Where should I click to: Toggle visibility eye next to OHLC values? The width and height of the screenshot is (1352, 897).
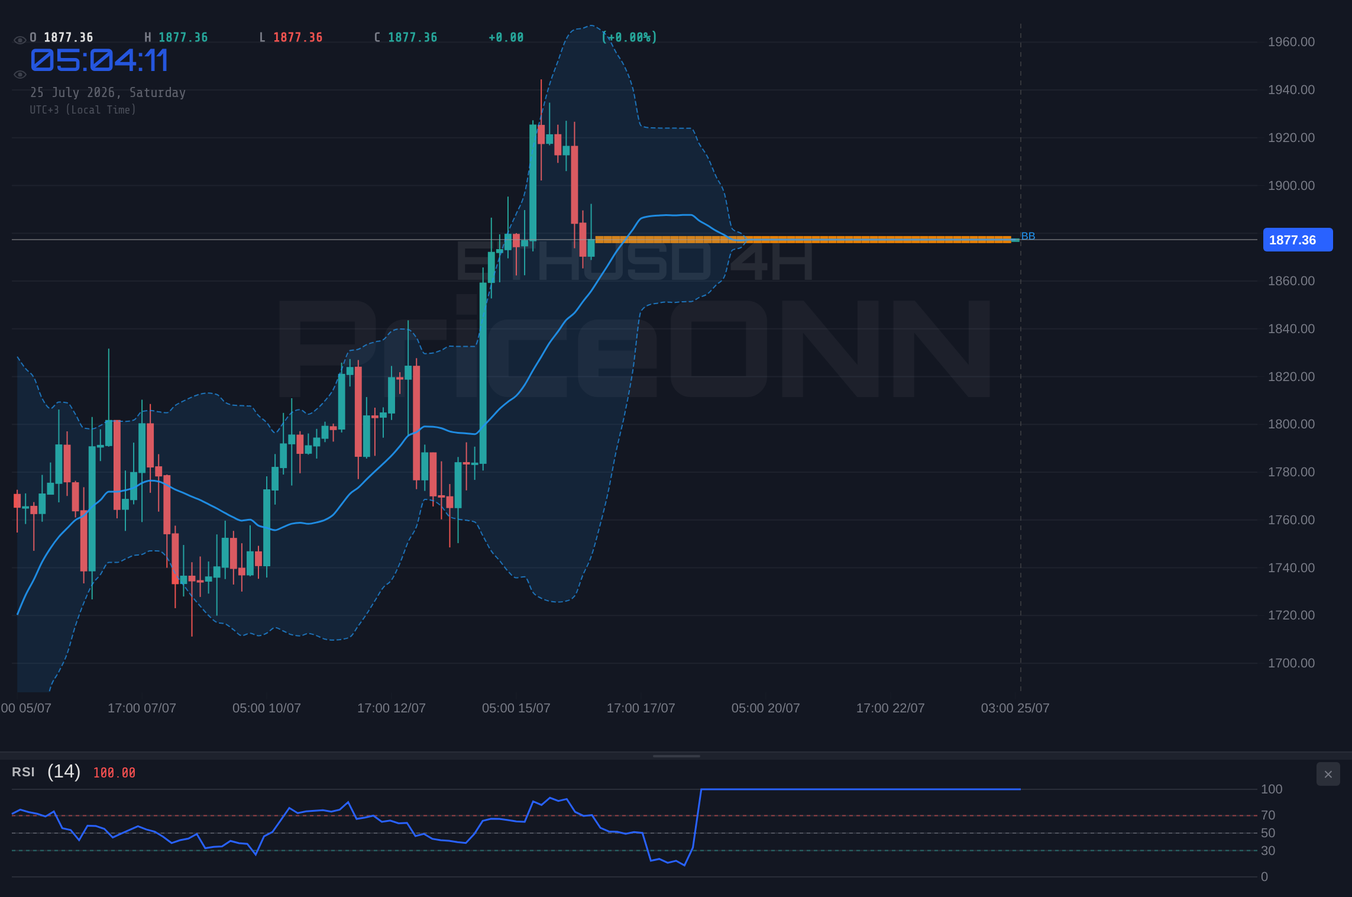[20, 40]
